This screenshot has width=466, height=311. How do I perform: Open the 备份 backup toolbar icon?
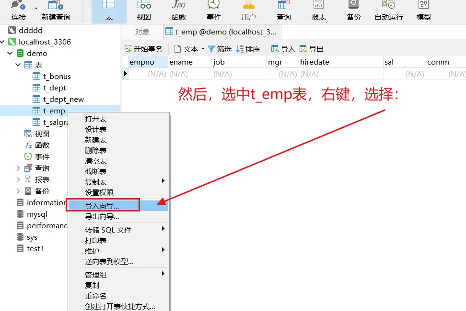(354, 11)
